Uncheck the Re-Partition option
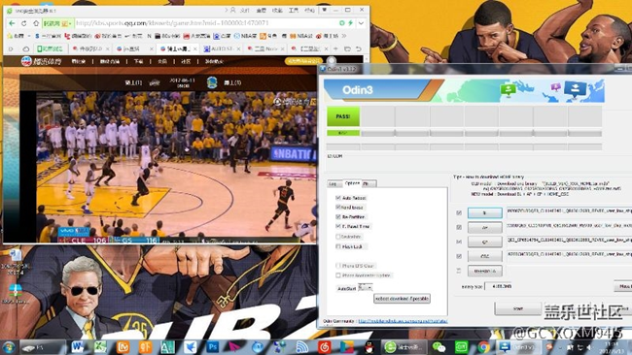 pyautogui.click(x=338, y=216)
